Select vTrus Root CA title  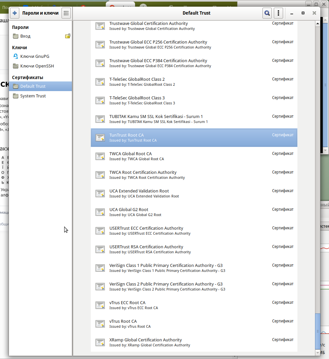[123, 321]
